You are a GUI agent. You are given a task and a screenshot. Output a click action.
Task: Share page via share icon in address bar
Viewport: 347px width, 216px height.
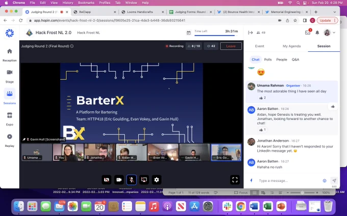point(287,20)
